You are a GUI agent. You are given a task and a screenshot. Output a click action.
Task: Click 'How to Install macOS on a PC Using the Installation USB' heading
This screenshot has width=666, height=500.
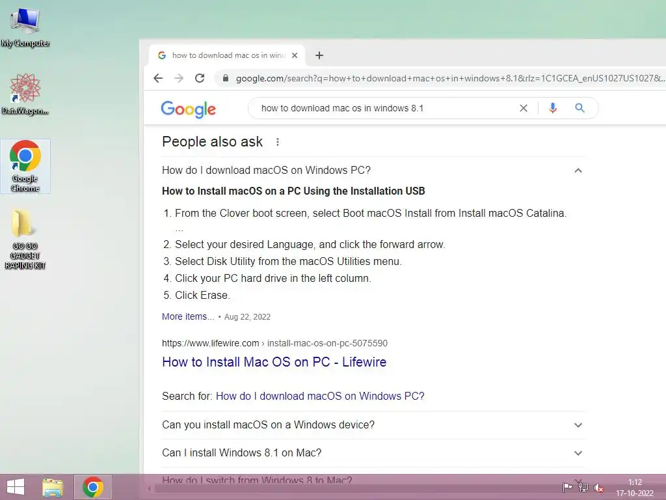point(293,191)
